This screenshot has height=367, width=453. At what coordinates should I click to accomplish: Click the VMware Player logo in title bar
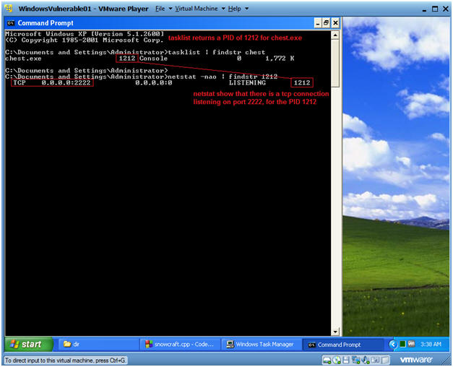point(9,9)
